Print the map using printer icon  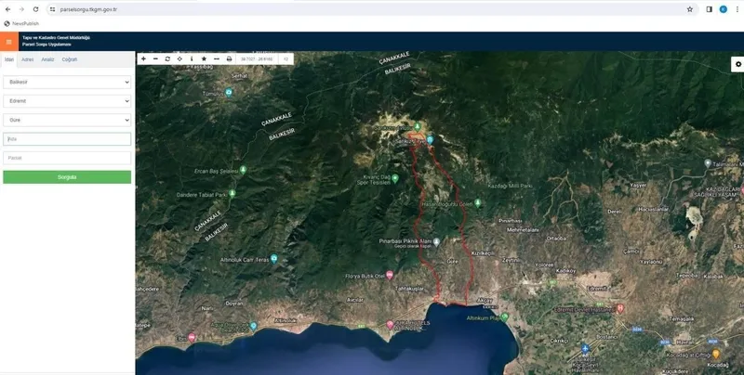[x=229, y=58]
